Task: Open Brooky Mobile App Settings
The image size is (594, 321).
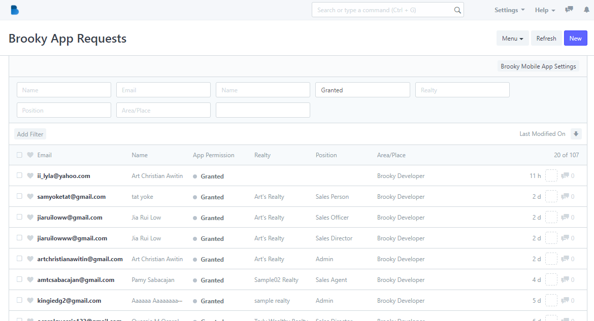Action: (538, 66)
